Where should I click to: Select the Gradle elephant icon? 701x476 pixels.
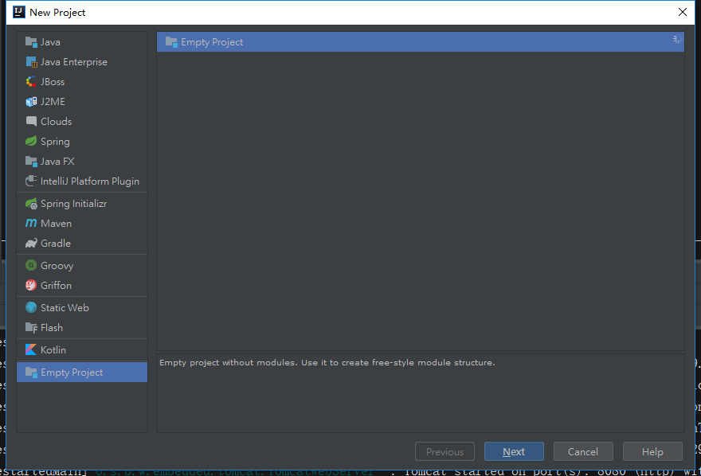31,244
